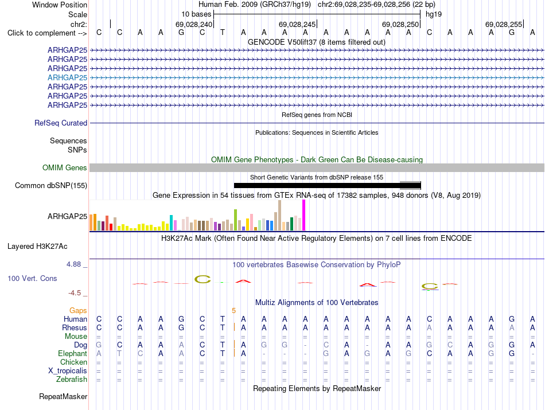Click the 100 Vert. Cons label

[x=32, y=278]
